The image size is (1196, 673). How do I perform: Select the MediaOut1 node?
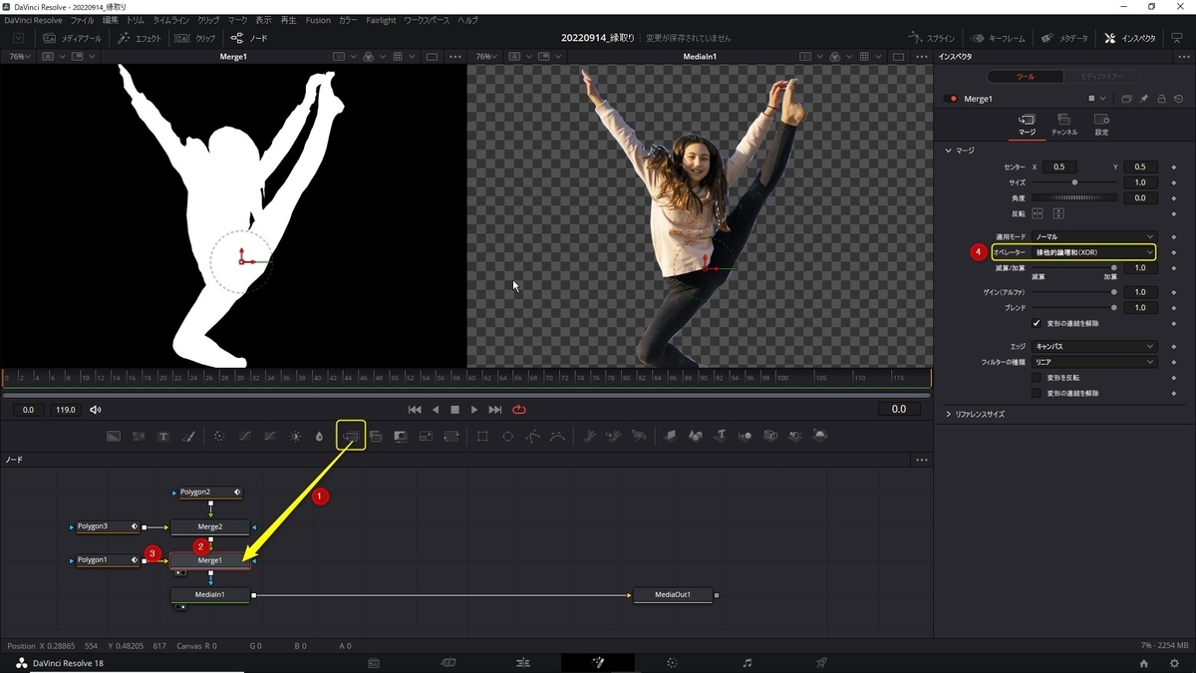click(x=673, y=595)
